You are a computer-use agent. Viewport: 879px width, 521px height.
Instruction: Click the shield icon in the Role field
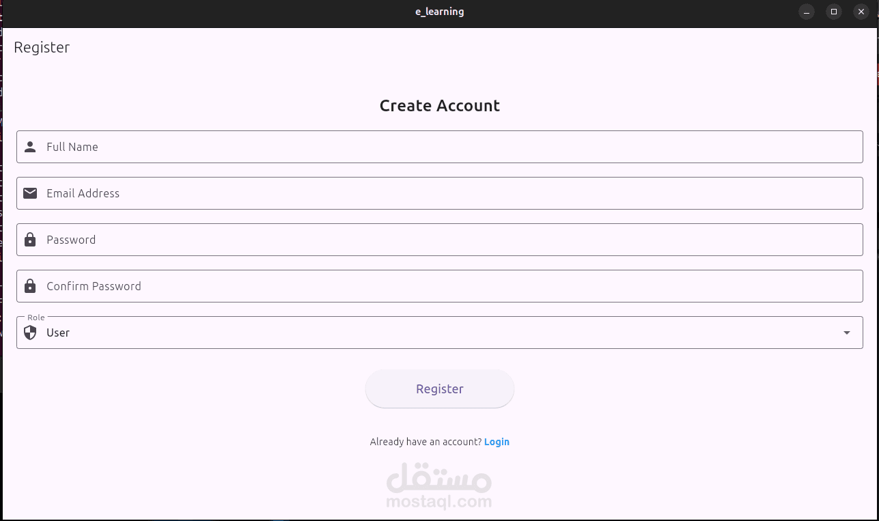point(30,333)
